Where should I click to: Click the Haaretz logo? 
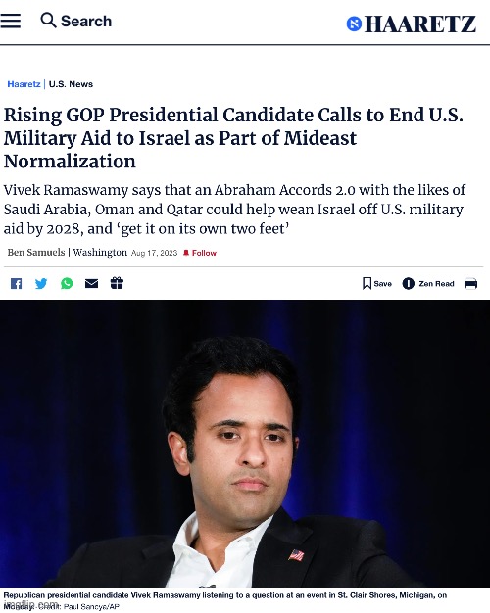412,24
